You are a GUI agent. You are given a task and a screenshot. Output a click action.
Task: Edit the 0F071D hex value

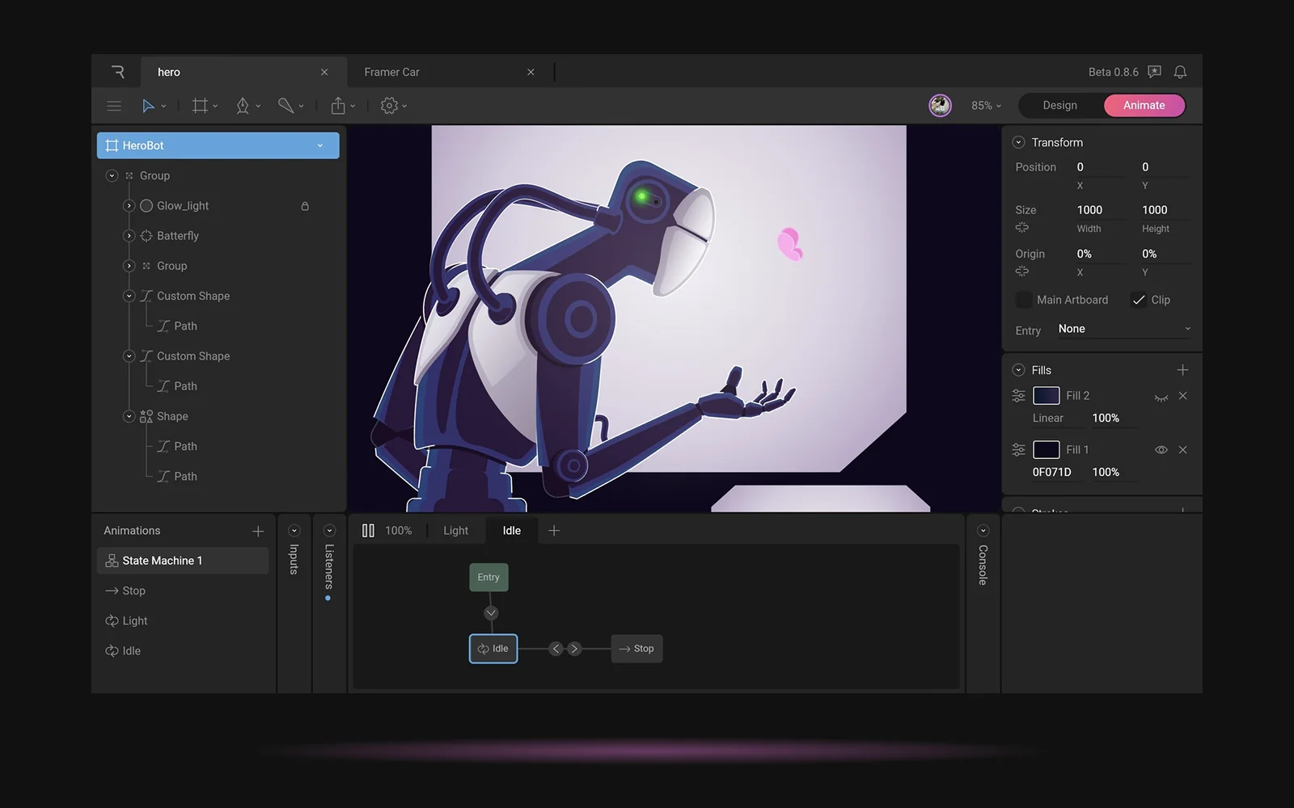click(1051, 472)
